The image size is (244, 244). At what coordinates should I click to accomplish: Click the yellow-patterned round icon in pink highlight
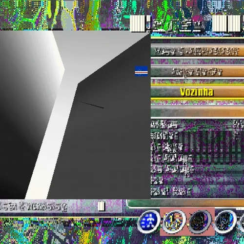(174, 221)
